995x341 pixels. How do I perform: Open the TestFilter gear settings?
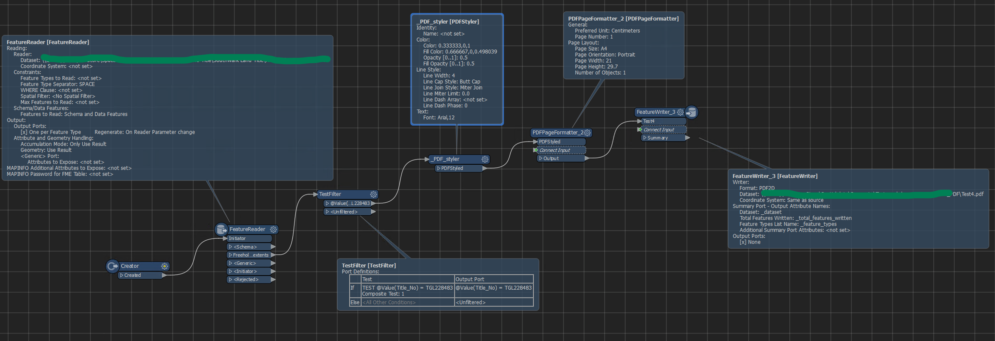tap(374, 194)
